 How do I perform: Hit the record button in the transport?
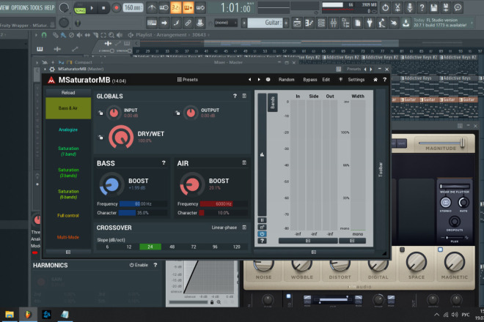[x=117, y=8]
